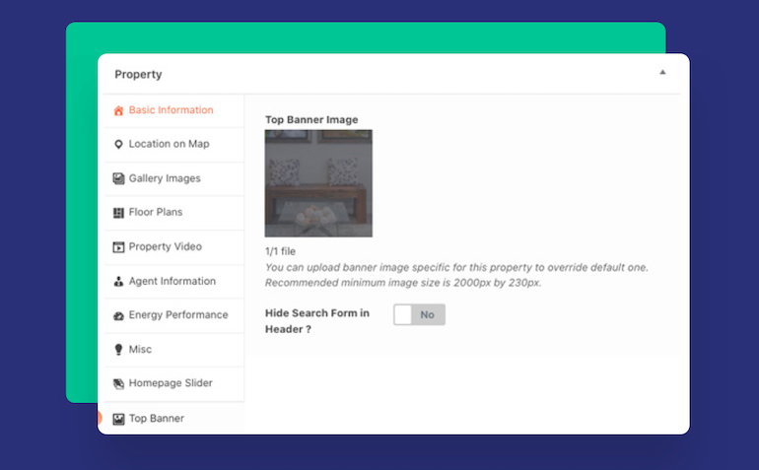Toggle Hide Search Form in Header switch
The height and width of the screenshot is (470, 759).
(x=419, y=314)
